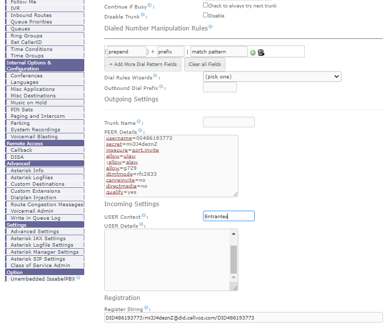This screenshot has height=331, width=392.
Task: Open Class of Service Admin
Action: 40,266
